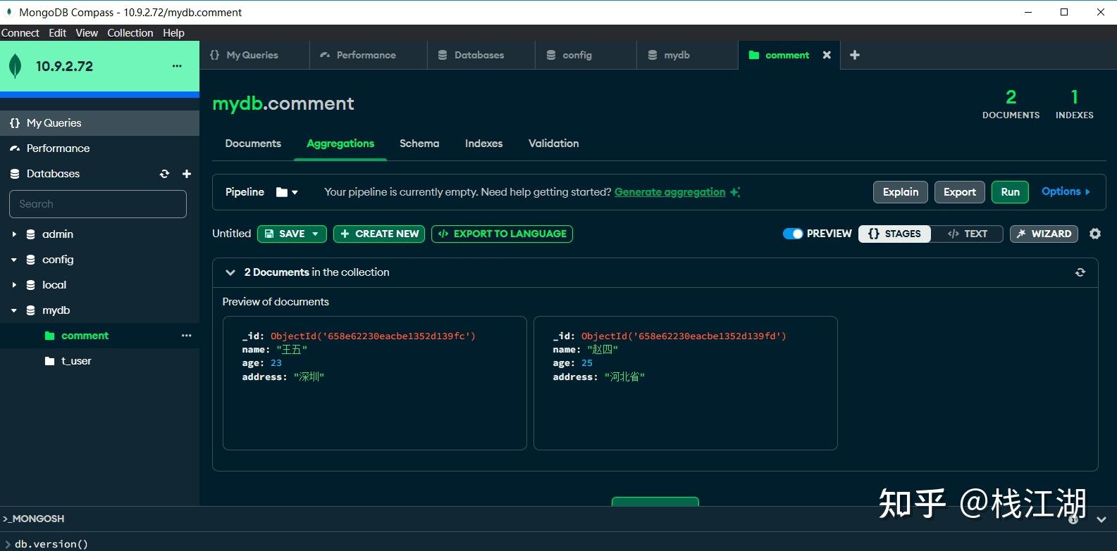Switch to the Documents tab
The width and height of the screenshot is (1117, 551).
pos(253,144)
